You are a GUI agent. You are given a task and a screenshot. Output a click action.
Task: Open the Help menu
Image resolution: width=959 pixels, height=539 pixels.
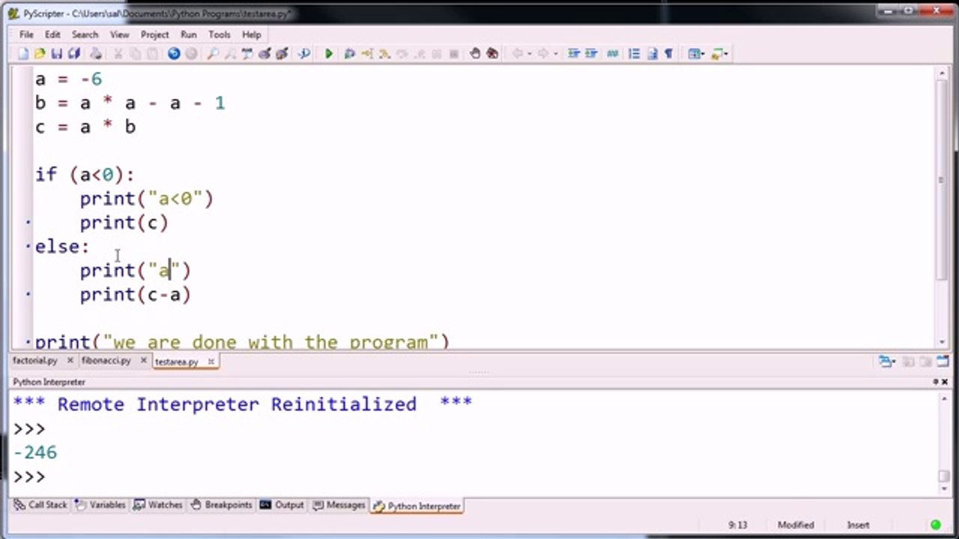(252, 34)
